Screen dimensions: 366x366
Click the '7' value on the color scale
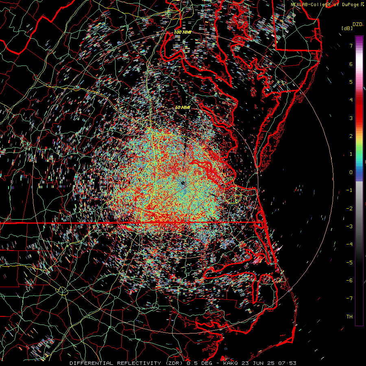pos(351,46)
